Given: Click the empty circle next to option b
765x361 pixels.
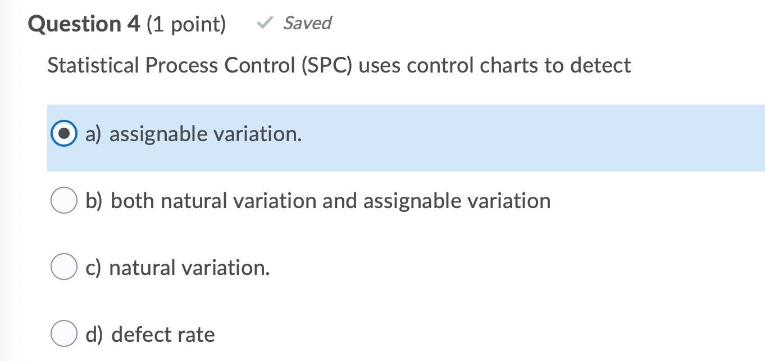Looking at the screenshot, I should click(x=63, y=200).
